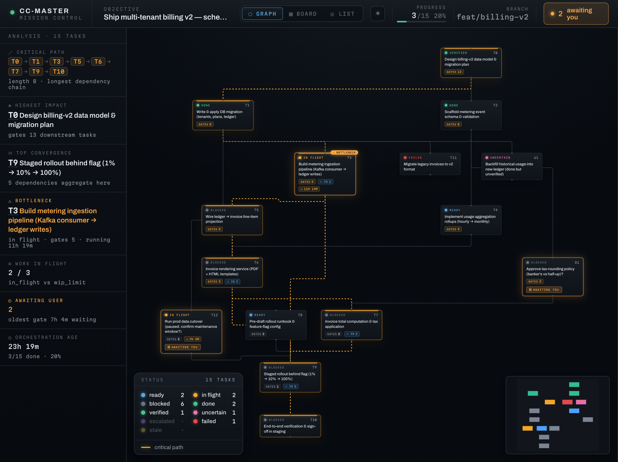Click the Work In Flight list icon
Screen dimensions: 618x462
click(x=10, y=264)
